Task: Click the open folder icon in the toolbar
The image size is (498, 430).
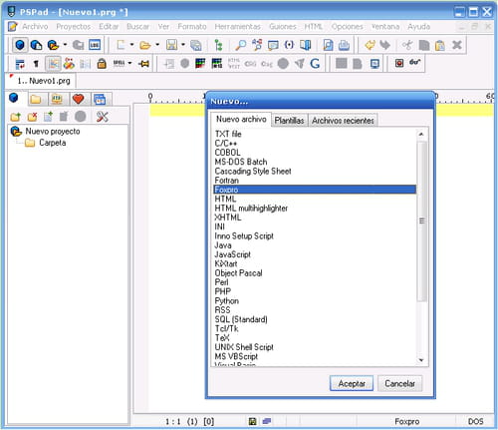Action: 144,45
